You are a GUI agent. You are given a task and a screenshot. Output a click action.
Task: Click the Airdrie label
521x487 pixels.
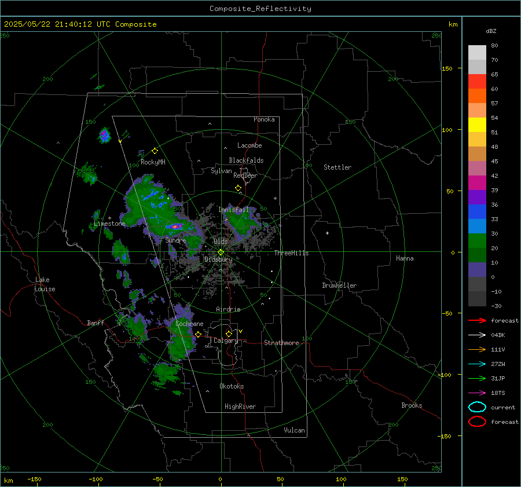point(228,309)
